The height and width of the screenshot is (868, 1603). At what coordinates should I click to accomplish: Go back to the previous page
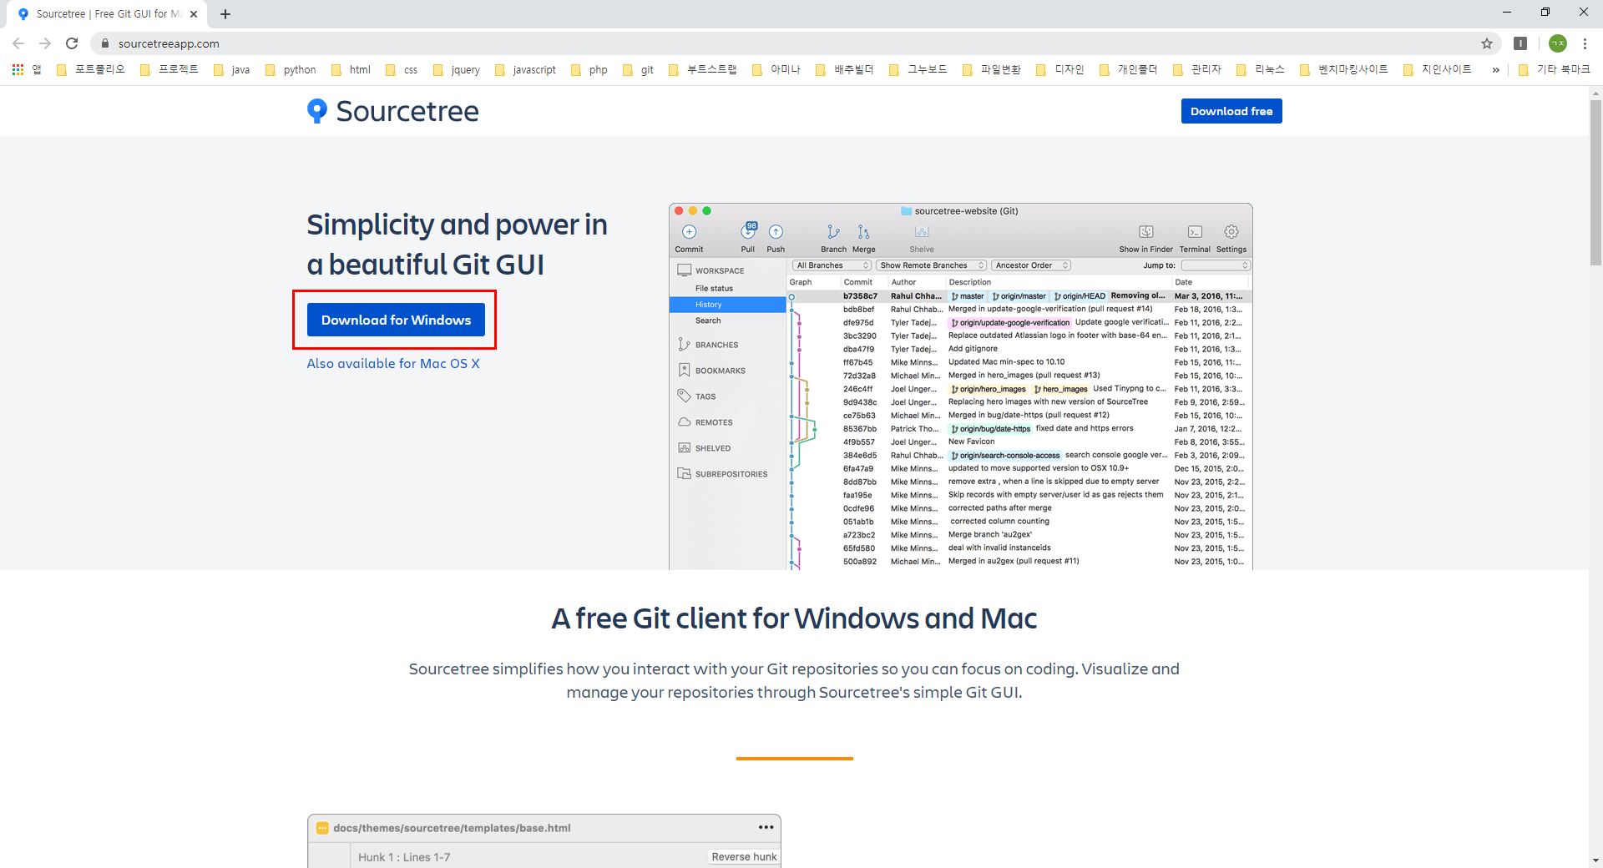pos(18,43)
